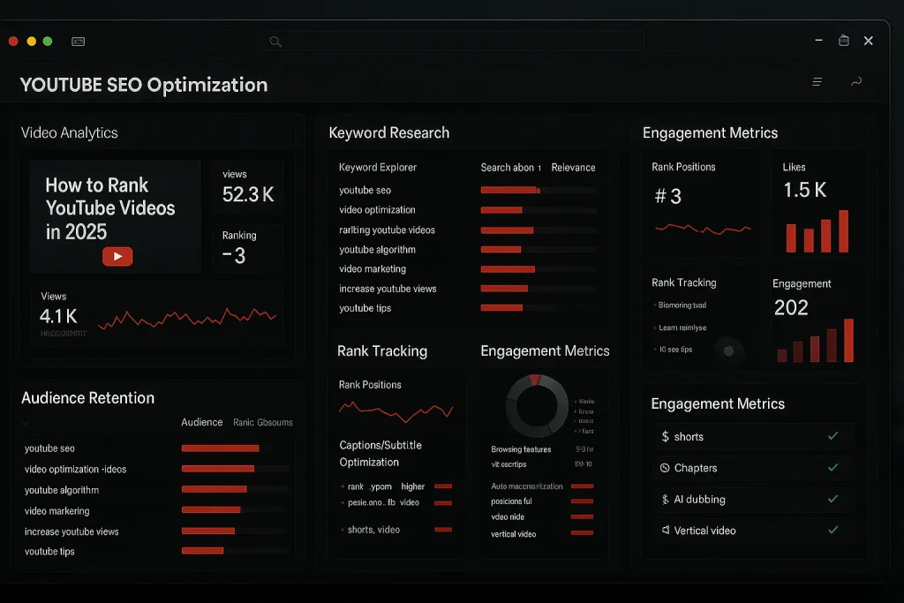The width and height of the screenshot is (904, 603).
Task: Toggle the checkmark next to "shorts"
Action: click(x=831, y=436)
